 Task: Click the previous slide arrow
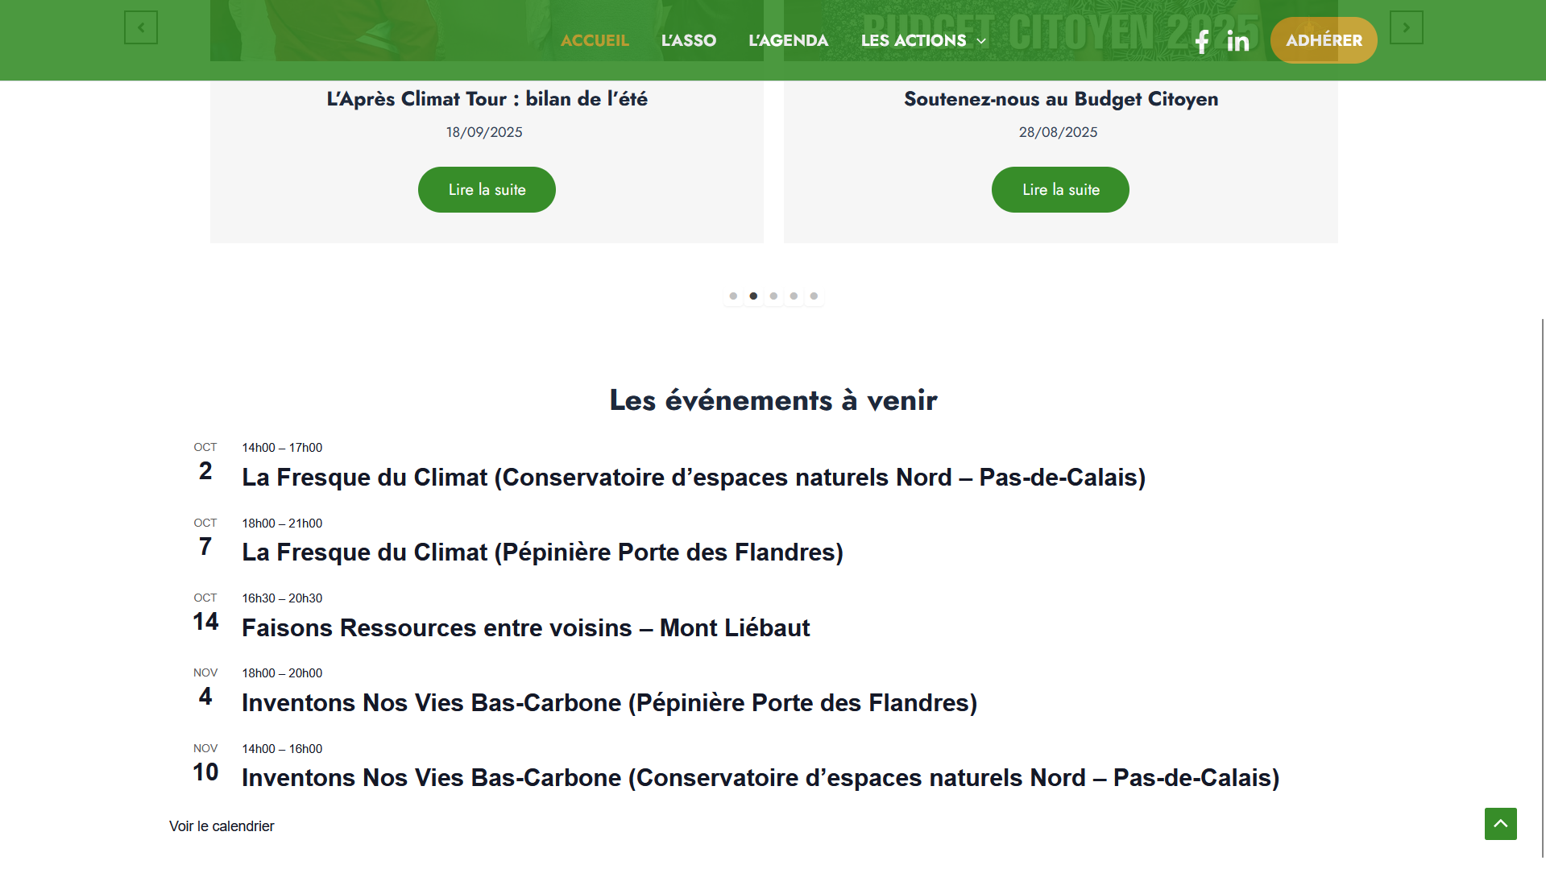[x=141, y=27]
